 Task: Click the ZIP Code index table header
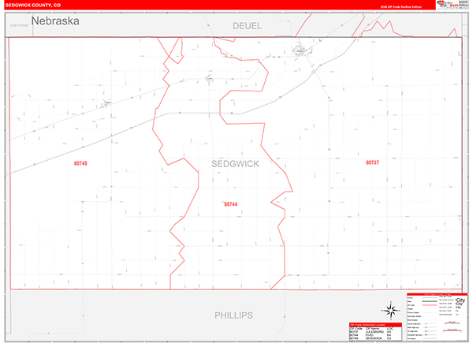[x=375, y=325]
